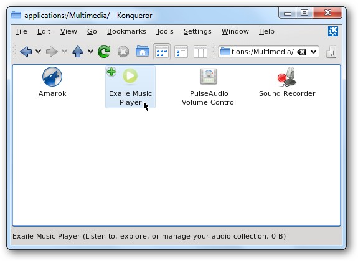Open the Settings menu
The height and width of the screenshot is (261, 358).
(197, 31)
